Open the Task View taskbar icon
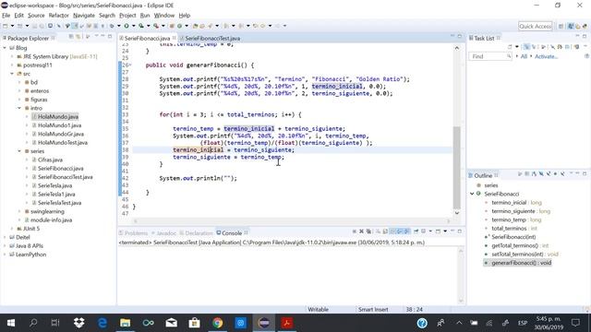591x332 pixels. tap(55, 323)
